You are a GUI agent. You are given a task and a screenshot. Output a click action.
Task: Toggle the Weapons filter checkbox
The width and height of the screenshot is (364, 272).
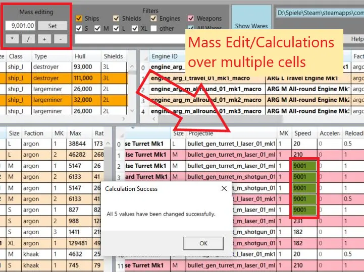coord(191,18)
